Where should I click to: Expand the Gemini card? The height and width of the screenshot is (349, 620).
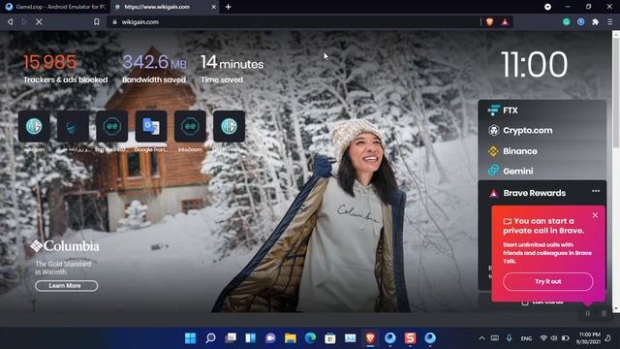pos(542,171)
